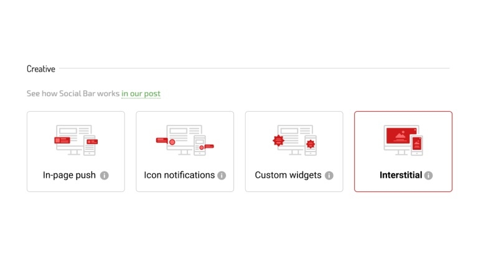
Task: Click the info icon next to Interstitial
Action: (428, 175)
